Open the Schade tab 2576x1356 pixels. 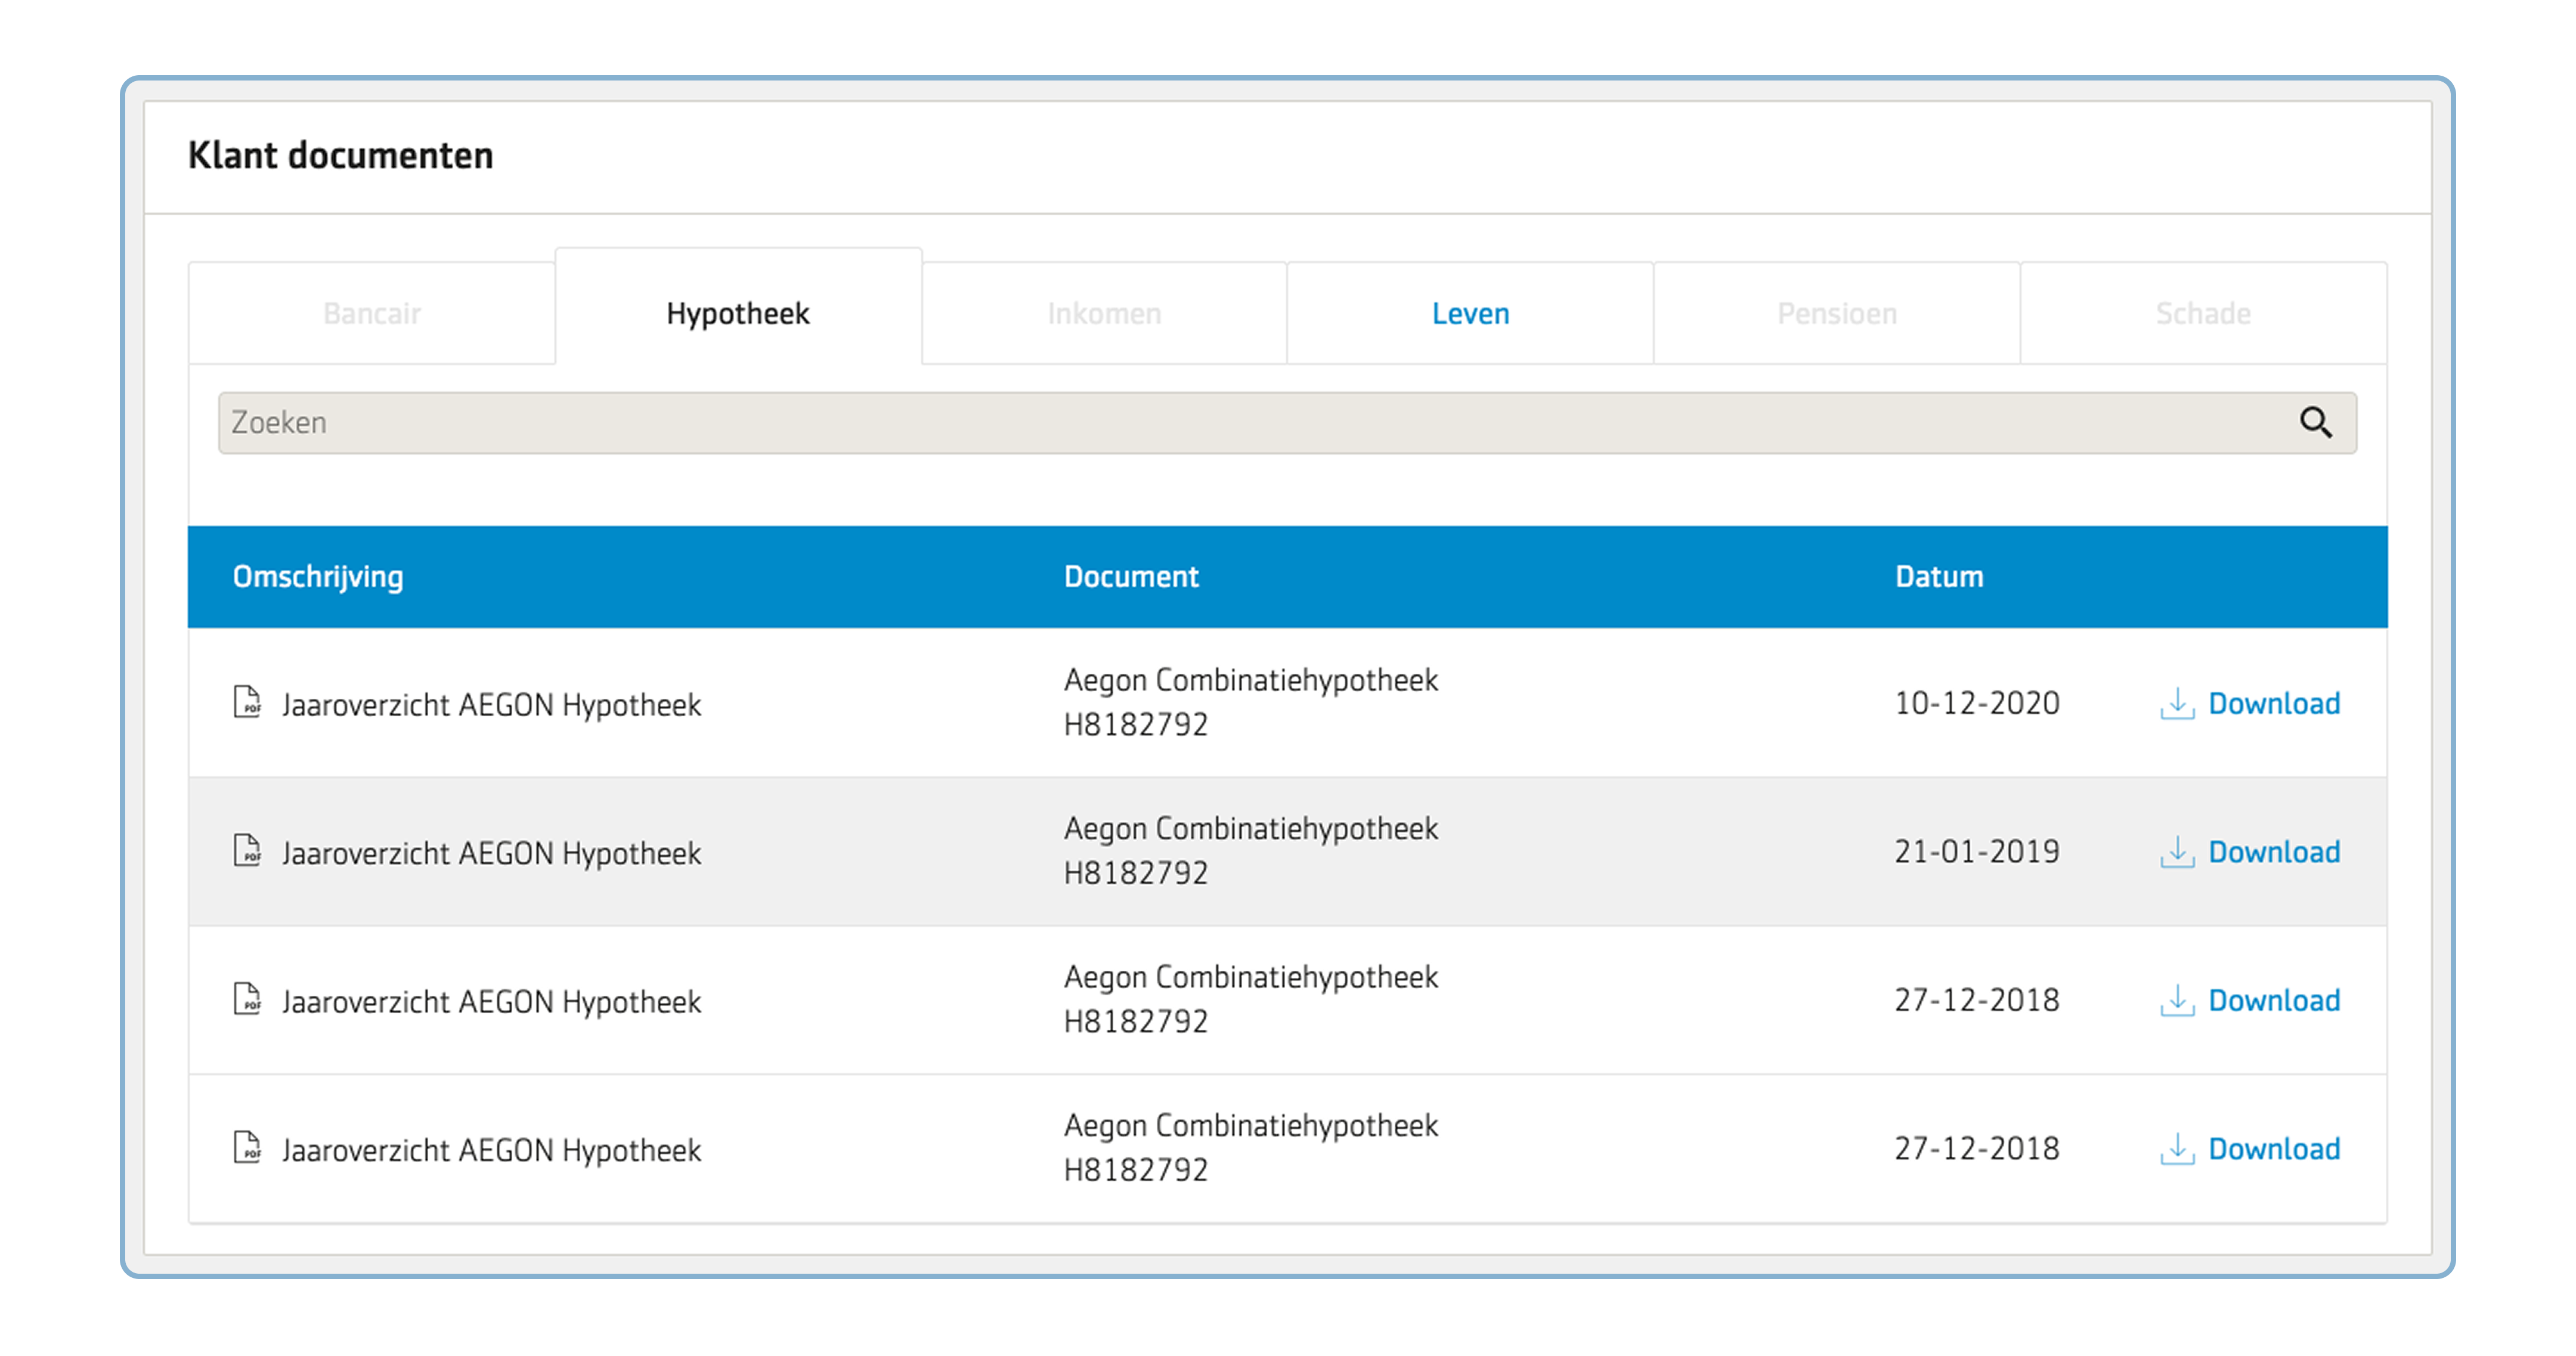pos(2203,314)
